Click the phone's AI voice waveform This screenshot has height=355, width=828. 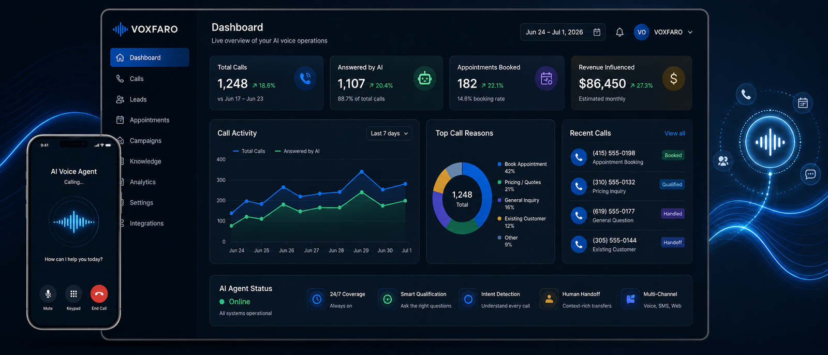point(74,222)
